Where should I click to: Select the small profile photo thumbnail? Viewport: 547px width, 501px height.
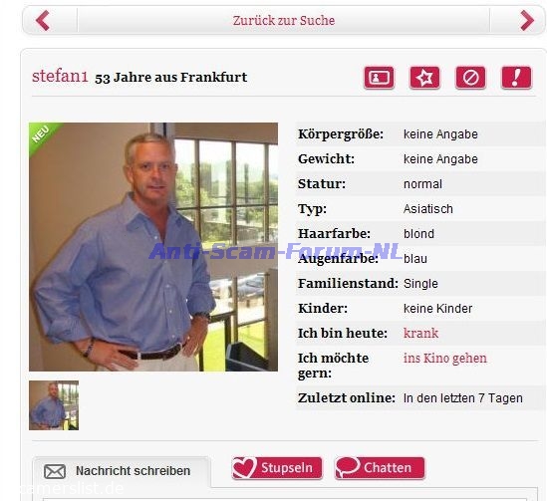(x=54, y=405)
